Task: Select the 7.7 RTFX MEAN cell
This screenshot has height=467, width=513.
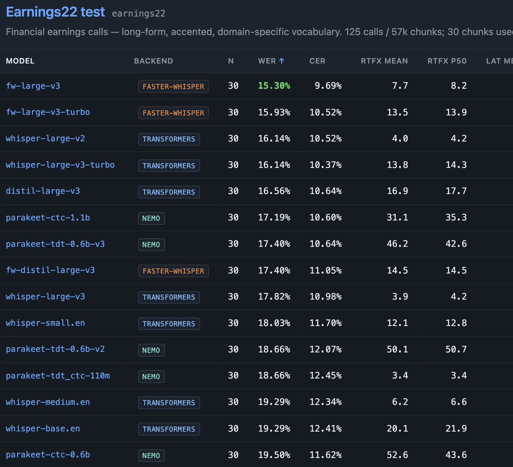Action: (400, 86)
